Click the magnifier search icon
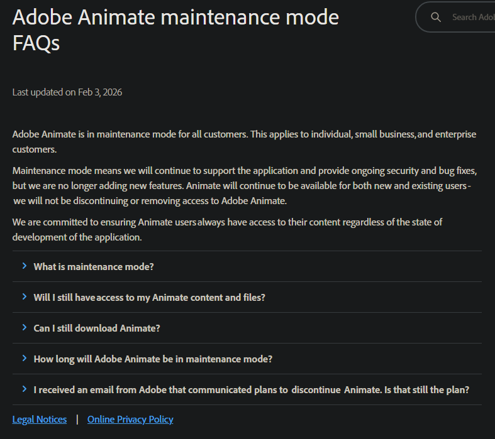 (436, 17)
